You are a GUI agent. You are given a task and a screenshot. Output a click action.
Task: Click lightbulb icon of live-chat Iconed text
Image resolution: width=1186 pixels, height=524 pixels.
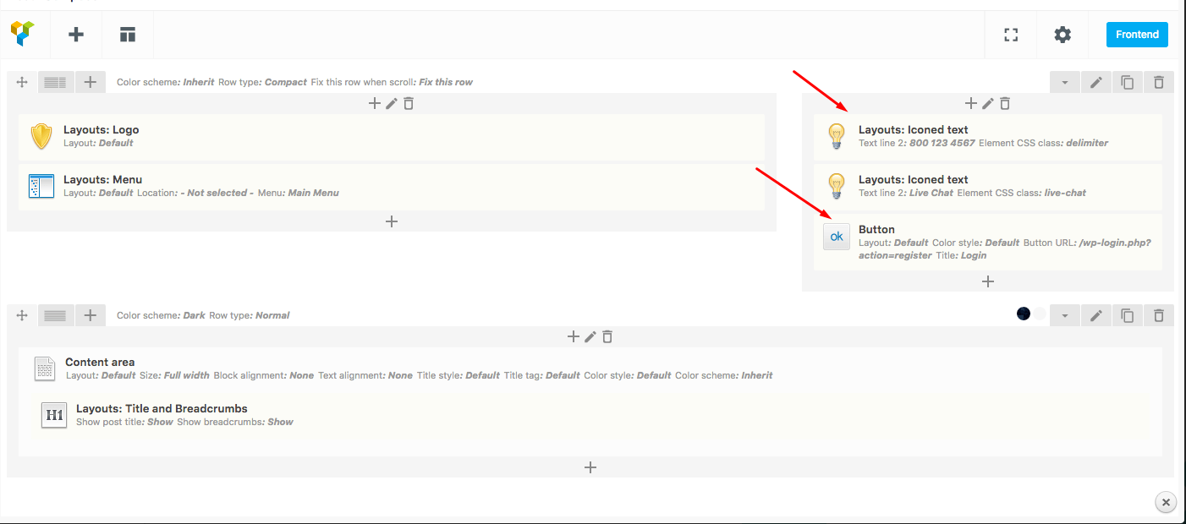click(x=837, y=186)
